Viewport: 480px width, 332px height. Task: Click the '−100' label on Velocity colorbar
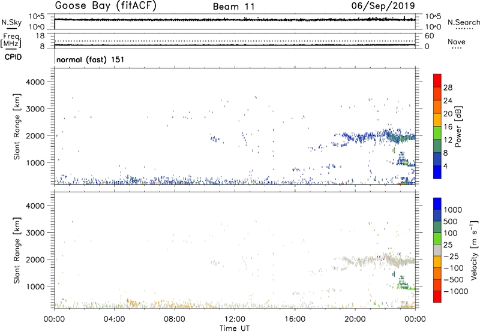(454, 268)
